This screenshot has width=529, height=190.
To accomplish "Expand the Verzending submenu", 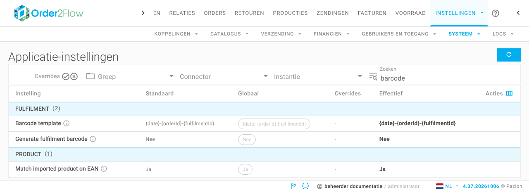I will click(x=281, y=34).
